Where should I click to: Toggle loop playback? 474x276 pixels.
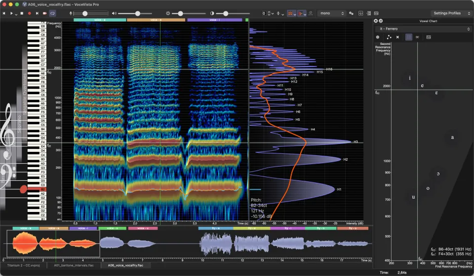(x=53, y=13)
